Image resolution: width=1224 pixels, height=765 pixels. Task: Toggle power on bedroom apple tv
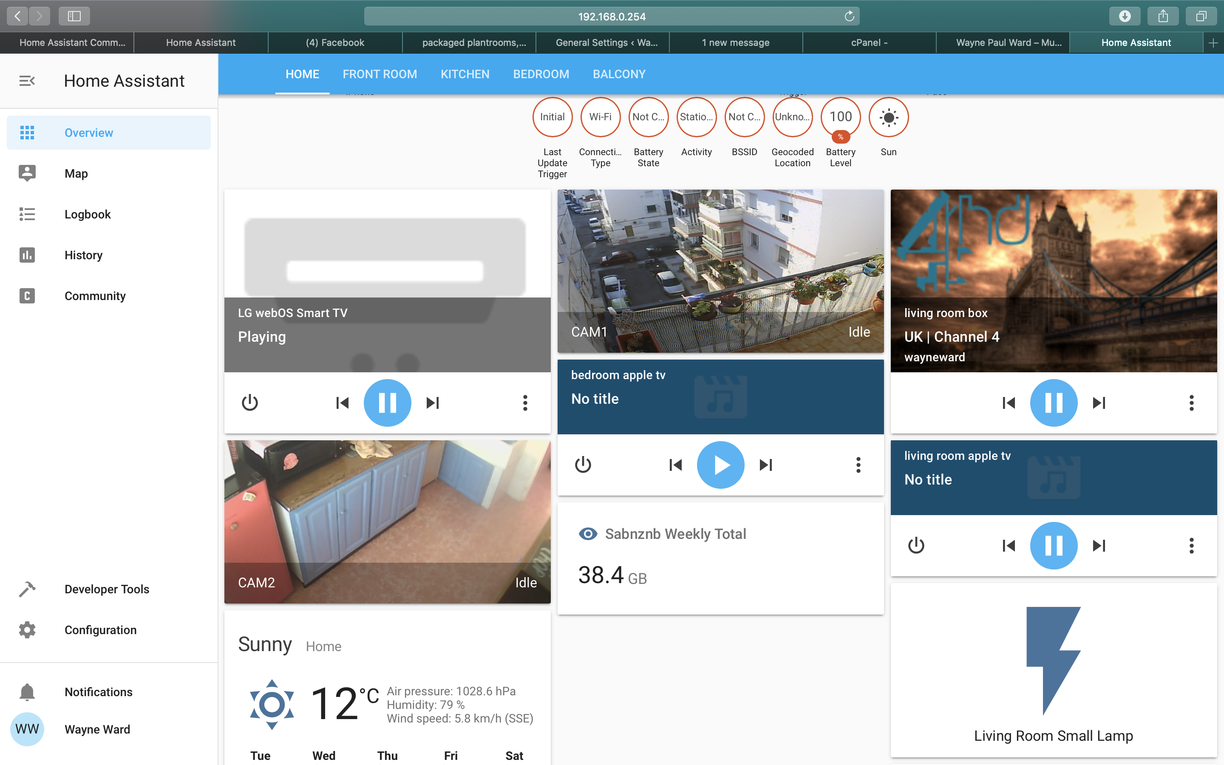[583, 465]
